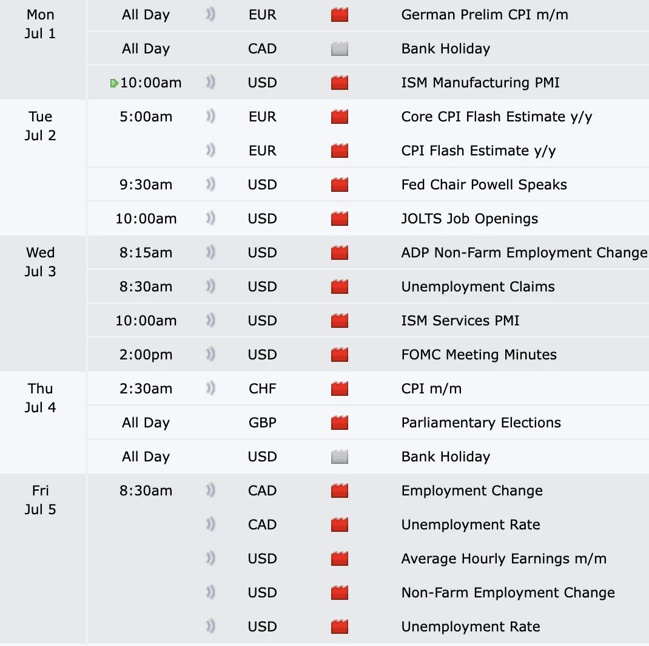Click speaker icon on CHF CPI m/m row

pyautogui.click(x=210, y=388)
